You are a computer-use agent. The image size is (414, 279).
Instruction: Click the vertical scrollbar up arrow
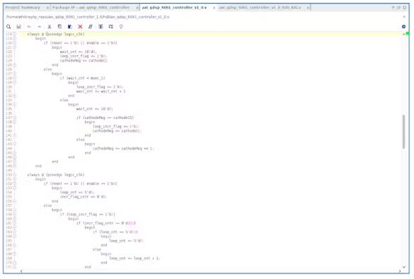[x=403, y=35]
